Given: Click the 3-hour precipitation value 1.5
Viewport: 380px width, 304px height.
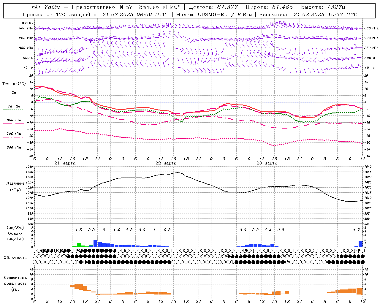Looking at the screenshot, I should 79,230.
